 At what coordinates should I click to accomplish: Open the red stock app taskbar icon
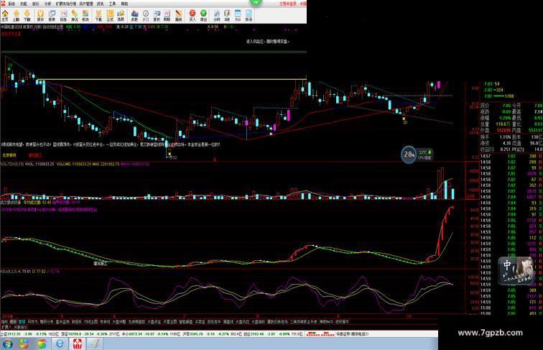pos(77,344)
